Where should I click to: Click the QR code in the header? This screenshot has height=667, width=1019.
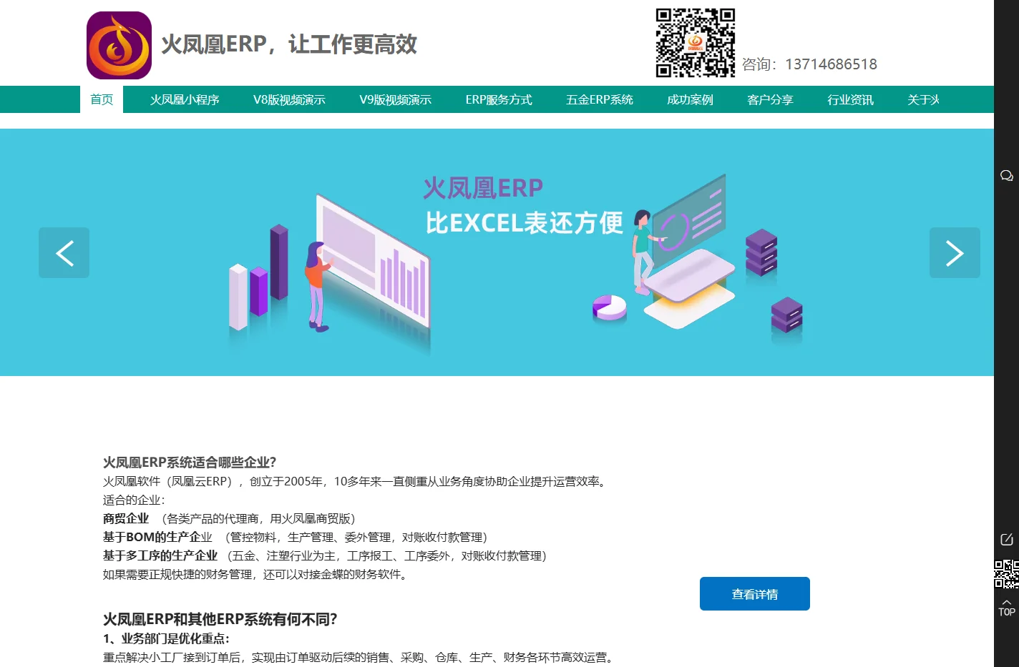coord(696,43)
